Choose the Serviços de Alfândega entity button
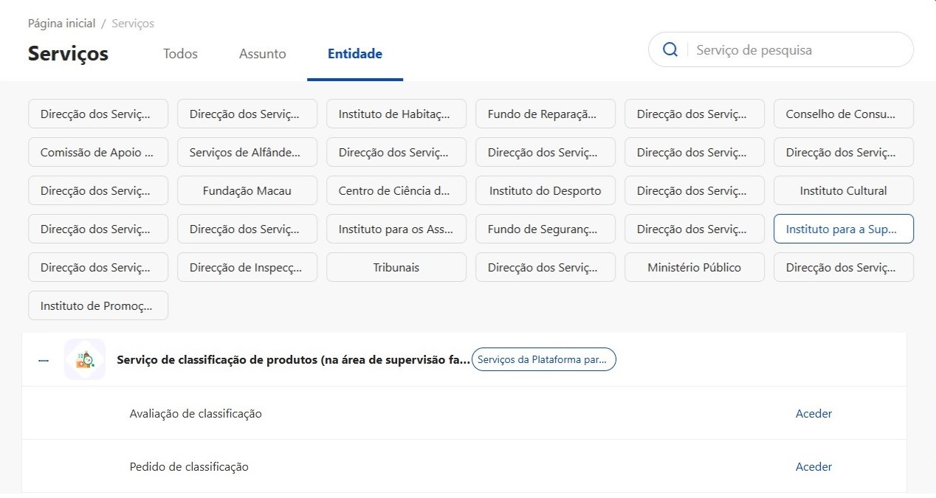 click(247, 152)
